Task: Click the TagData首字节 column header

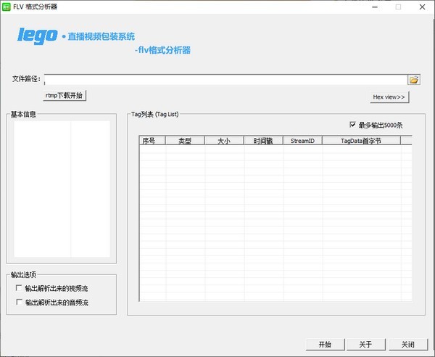Action: pos(361,141)
